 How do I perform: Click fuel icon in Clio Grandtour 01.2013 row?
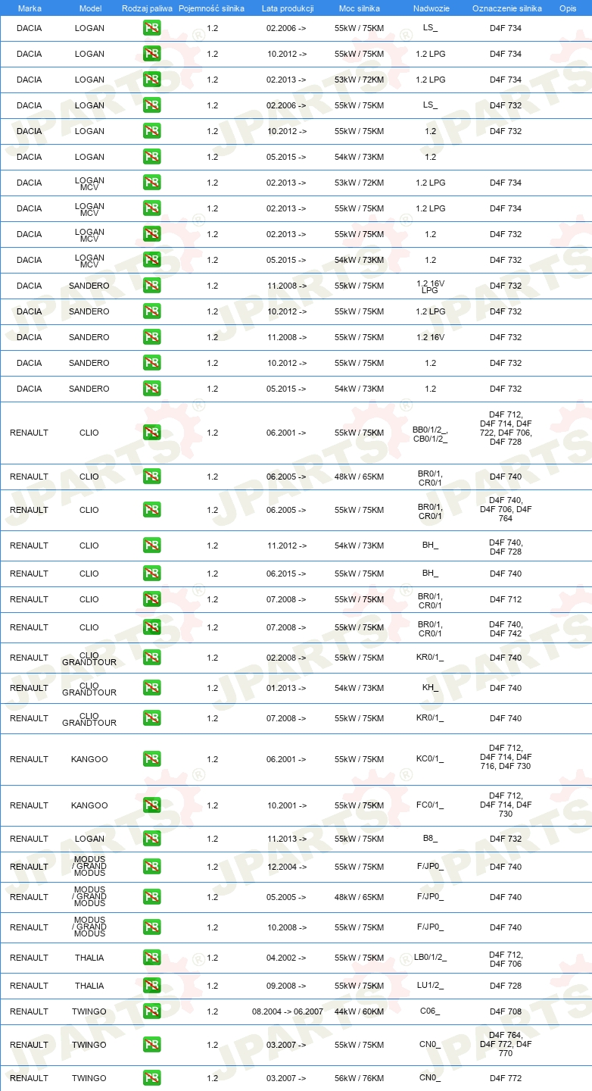click(151, 688)
